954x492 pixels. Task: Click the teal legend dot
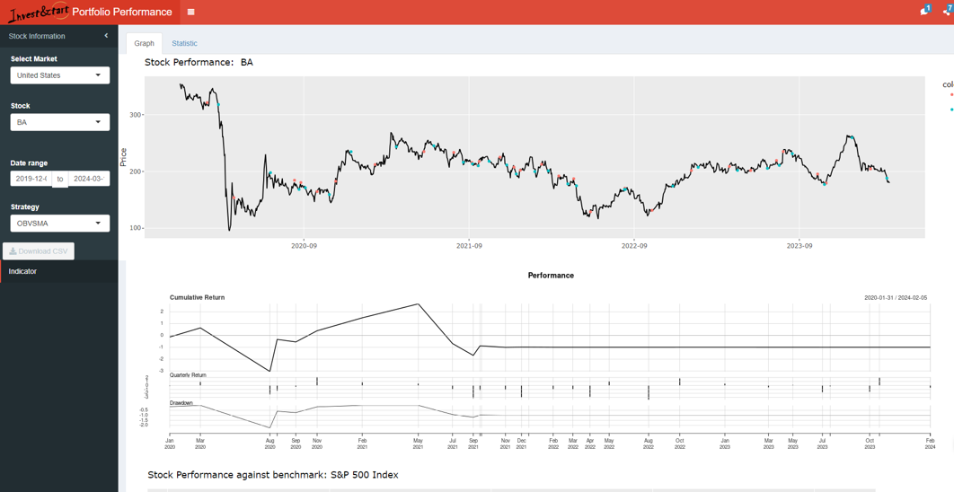[x=951, y=110]
